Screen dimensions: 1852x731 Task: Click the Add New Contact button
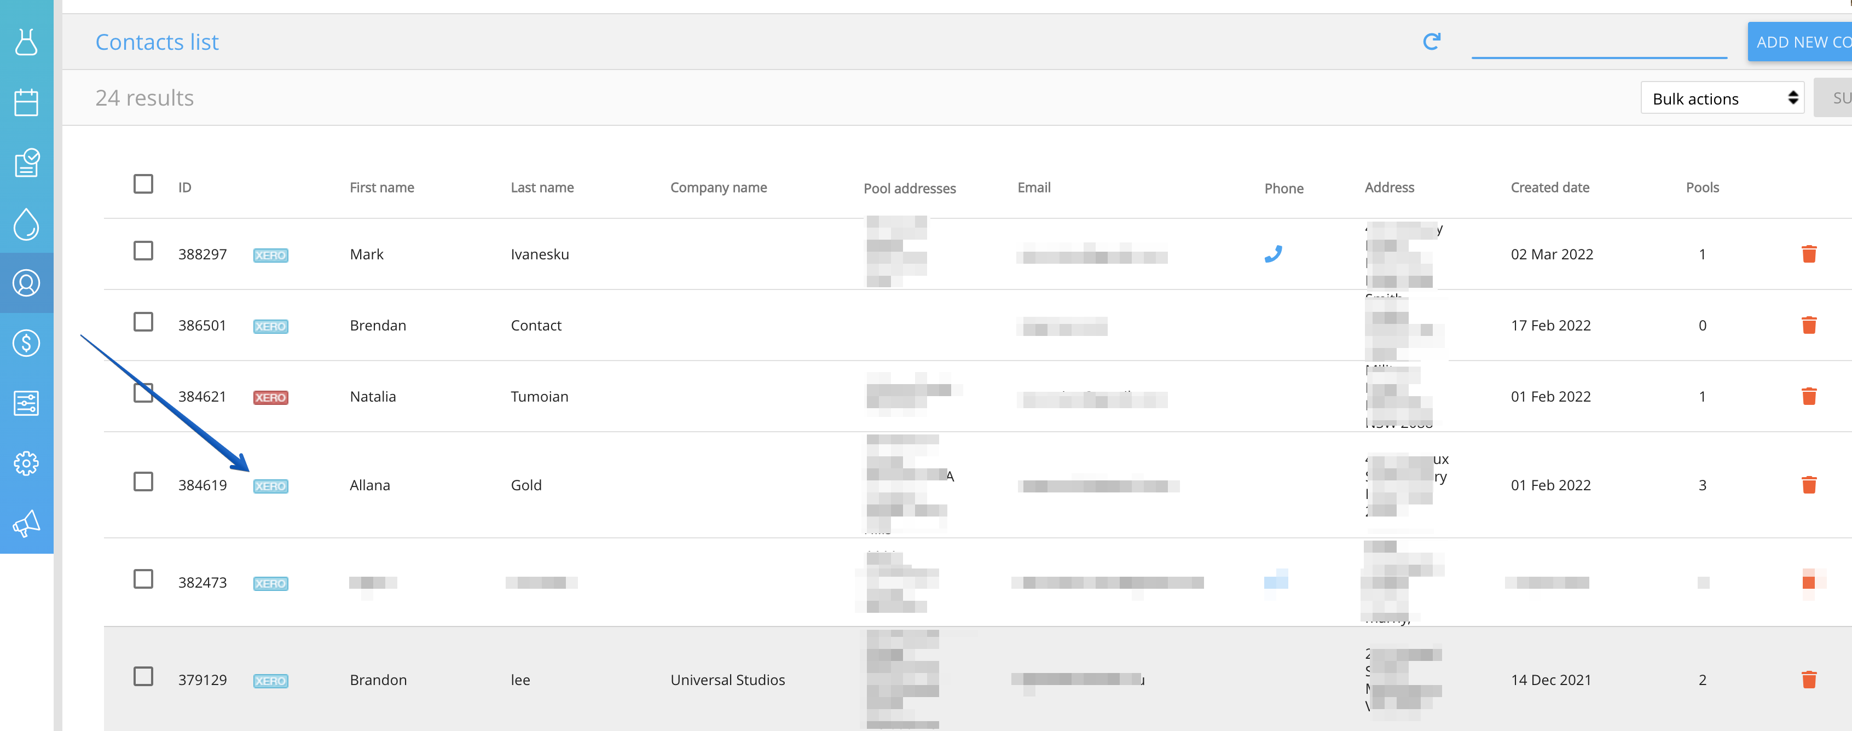(1801, 43)
